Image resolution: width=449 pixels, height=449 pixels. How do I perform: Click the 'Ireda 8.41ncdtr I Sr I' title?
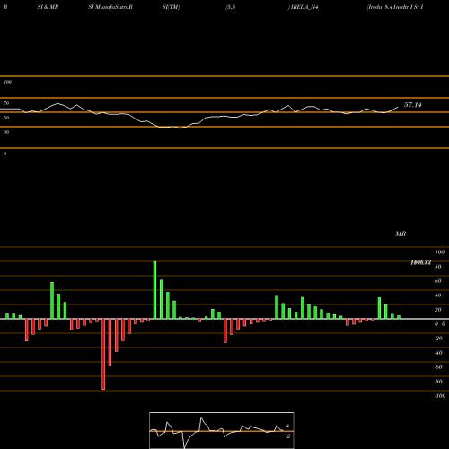click(x=395, y=7)
